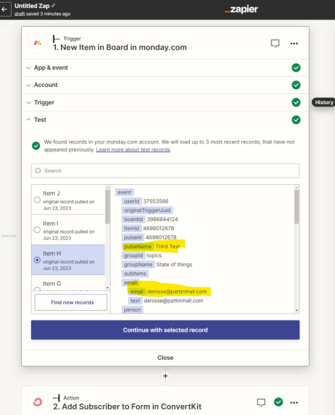Click the subitems field label
The image size is (335, 415).
tap(135, 274)
